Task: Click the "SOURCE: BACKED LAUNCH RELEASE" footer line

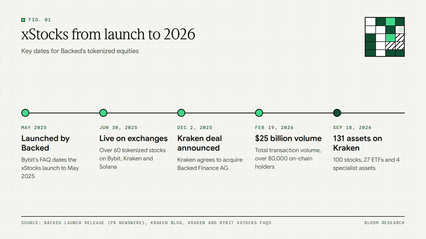Action: pyautogui.click(x=146, y=223)
